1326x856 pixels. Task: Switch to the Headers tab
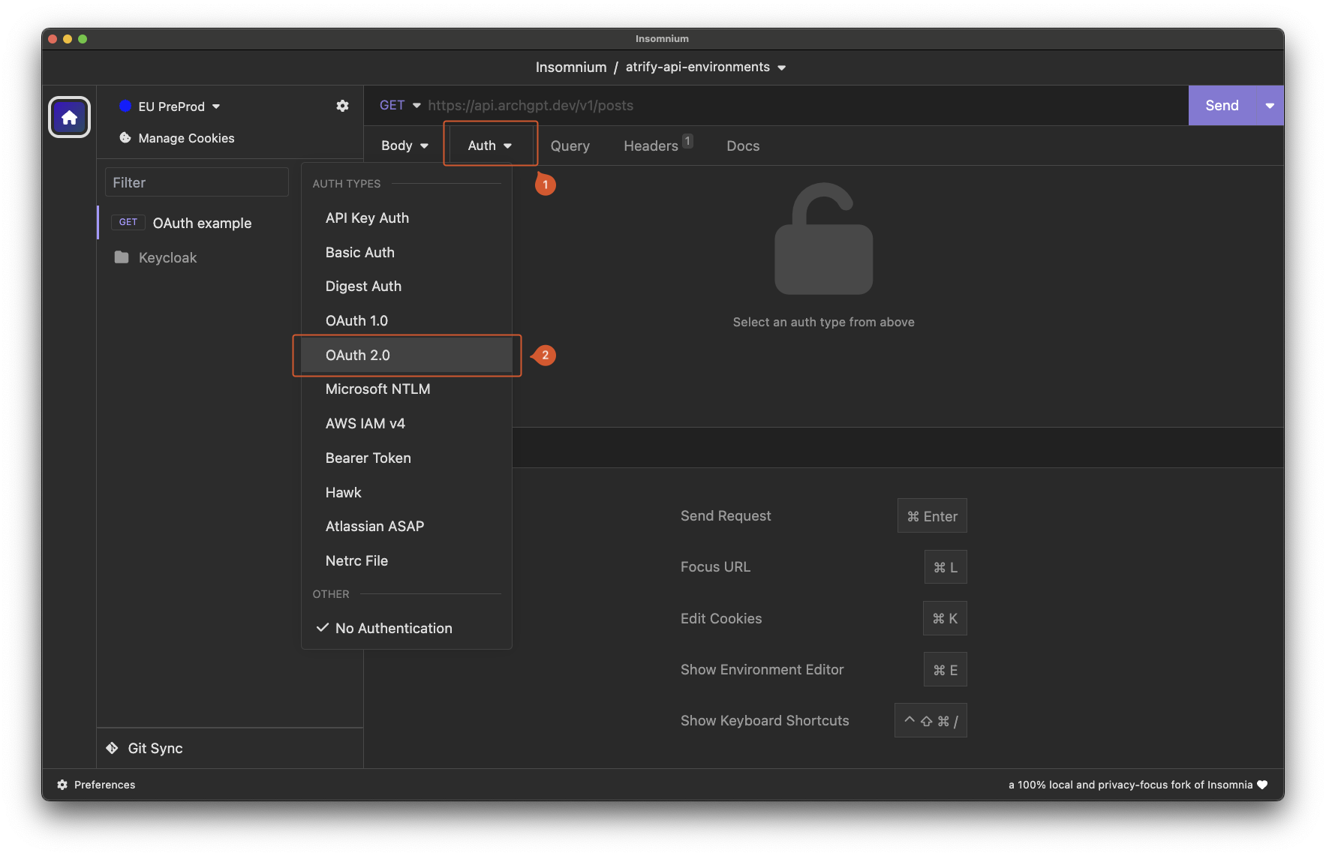coord(651,146)
